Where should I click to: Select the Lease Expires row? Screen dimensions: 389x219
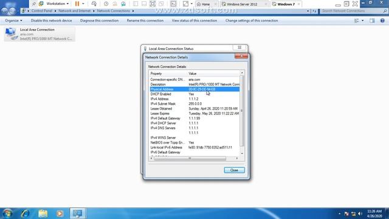(x=194, y=114)
